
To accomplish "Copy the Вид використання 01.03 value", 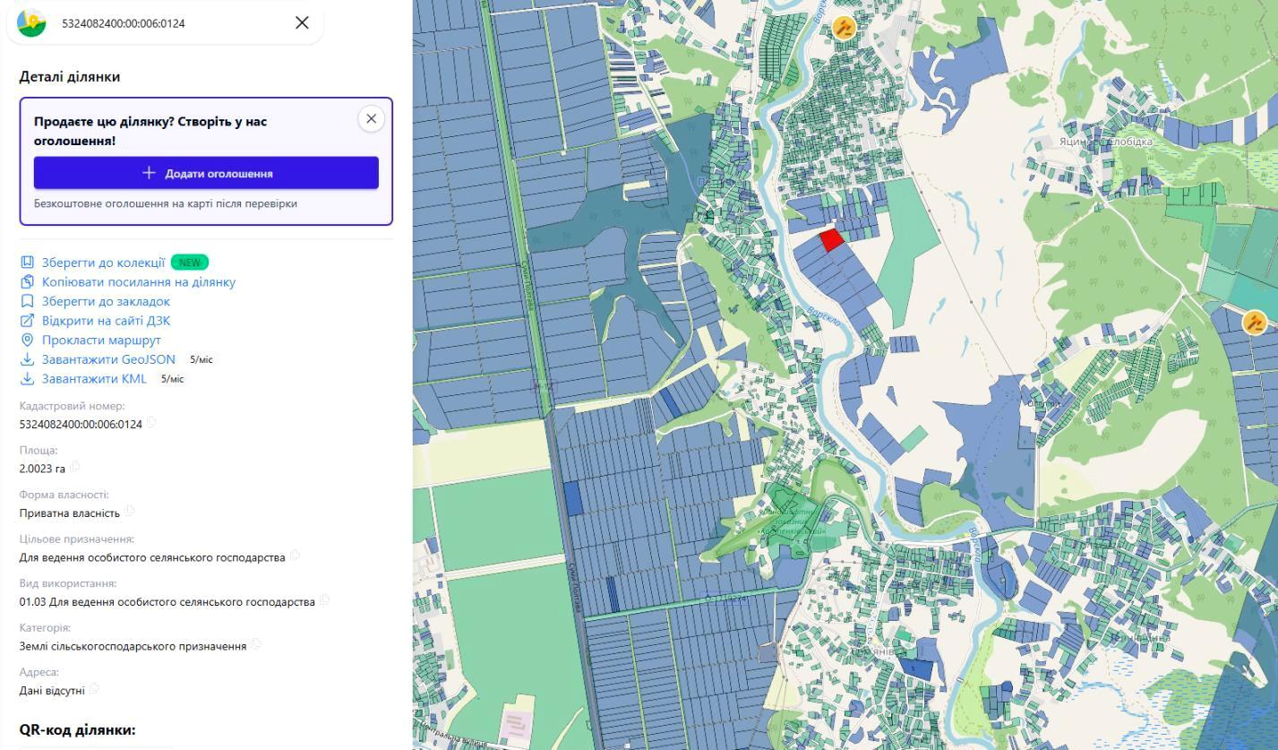I will (x=325, y=599).
